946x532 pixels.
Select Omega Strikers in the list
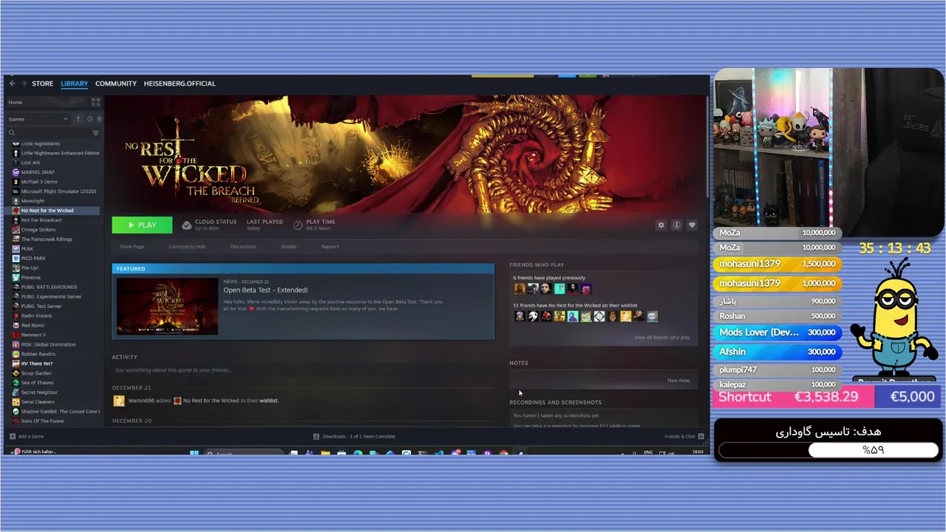(38, 230)
